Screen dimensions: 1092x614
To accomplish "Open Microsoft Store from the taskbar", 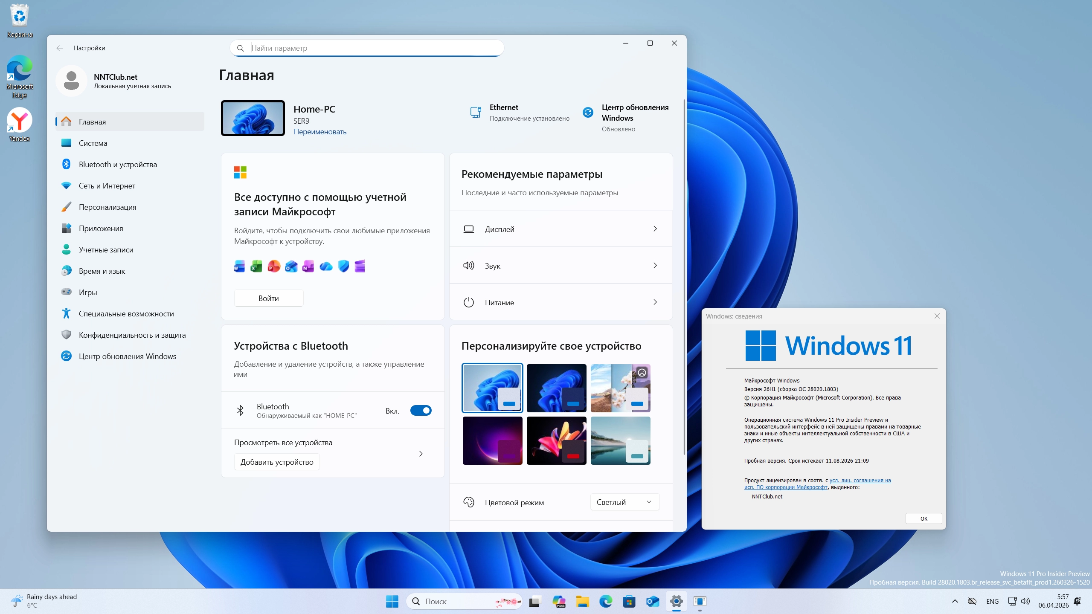I will point(629,601).
